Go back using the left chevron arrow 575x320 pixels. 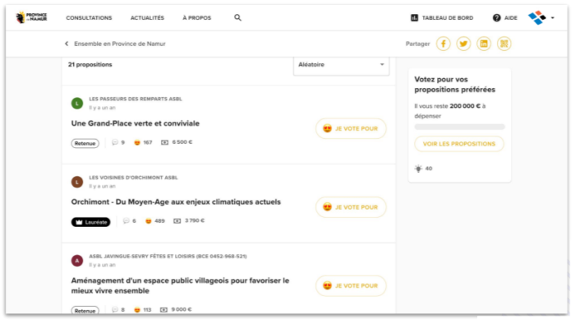click(x=67, y=44)
